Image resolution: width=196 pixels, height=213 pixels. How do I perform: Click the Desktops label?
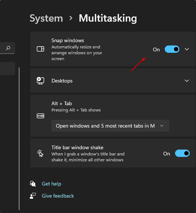pyautogui.click(x=62, y=81)
